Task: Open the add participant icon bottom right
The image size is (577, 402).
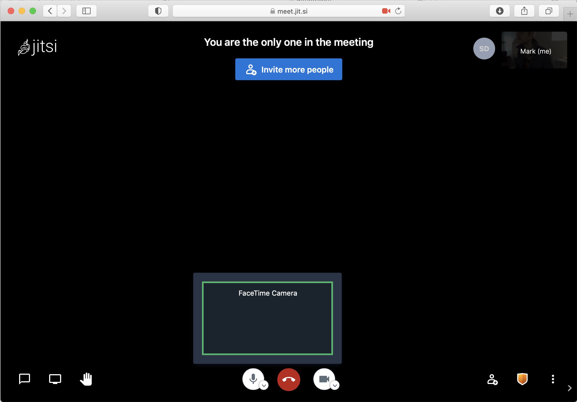Action: (492, 380)
